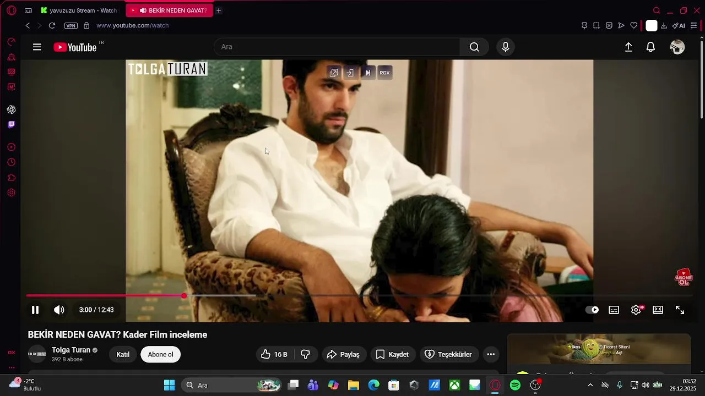Open Tolga Turan channel link
Image resolution: width=705 pixels, height=396 pixels.
coord(71,350)
